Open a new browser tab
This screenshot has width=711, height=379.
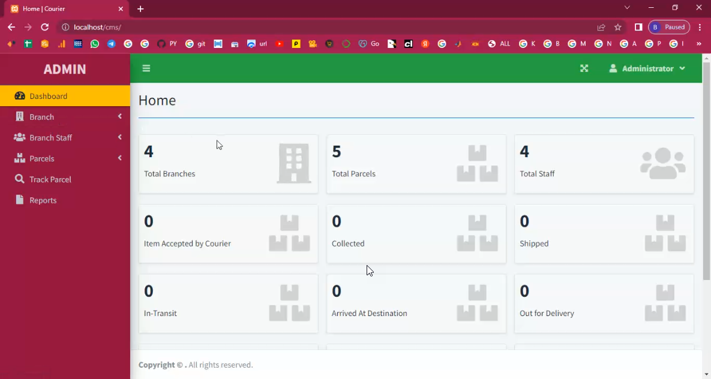pos(140,9)
